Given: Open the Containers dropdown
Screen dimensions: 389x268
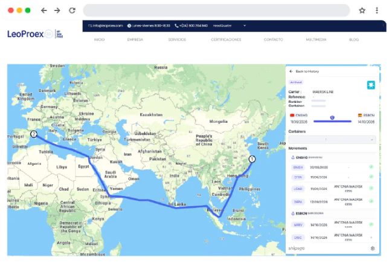Looking at the screenshot, I should coord(332,140).
